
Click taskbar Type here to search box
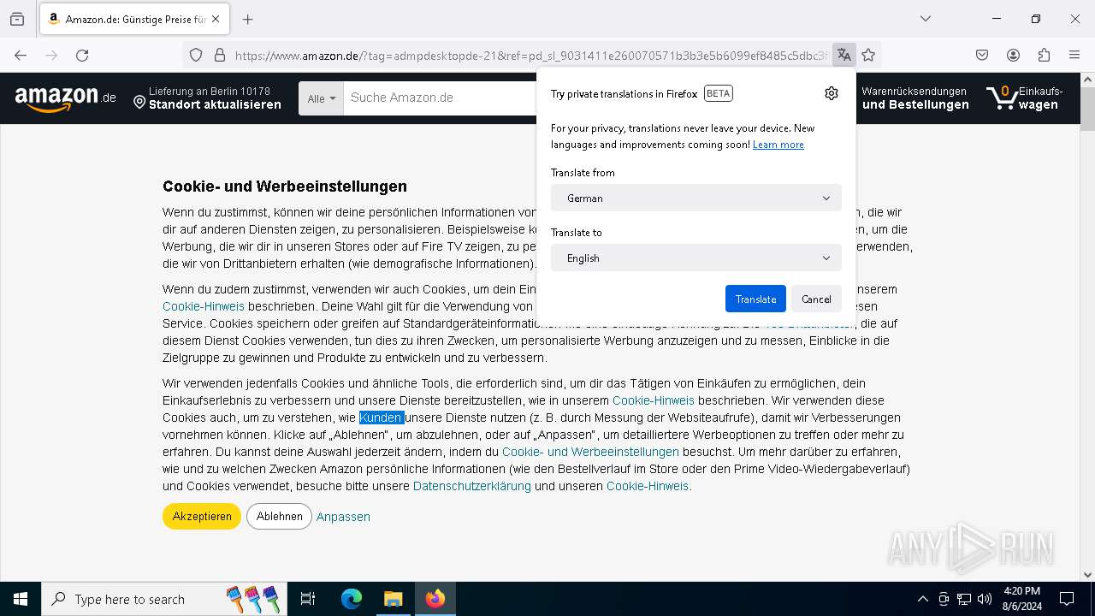point(163,599)
